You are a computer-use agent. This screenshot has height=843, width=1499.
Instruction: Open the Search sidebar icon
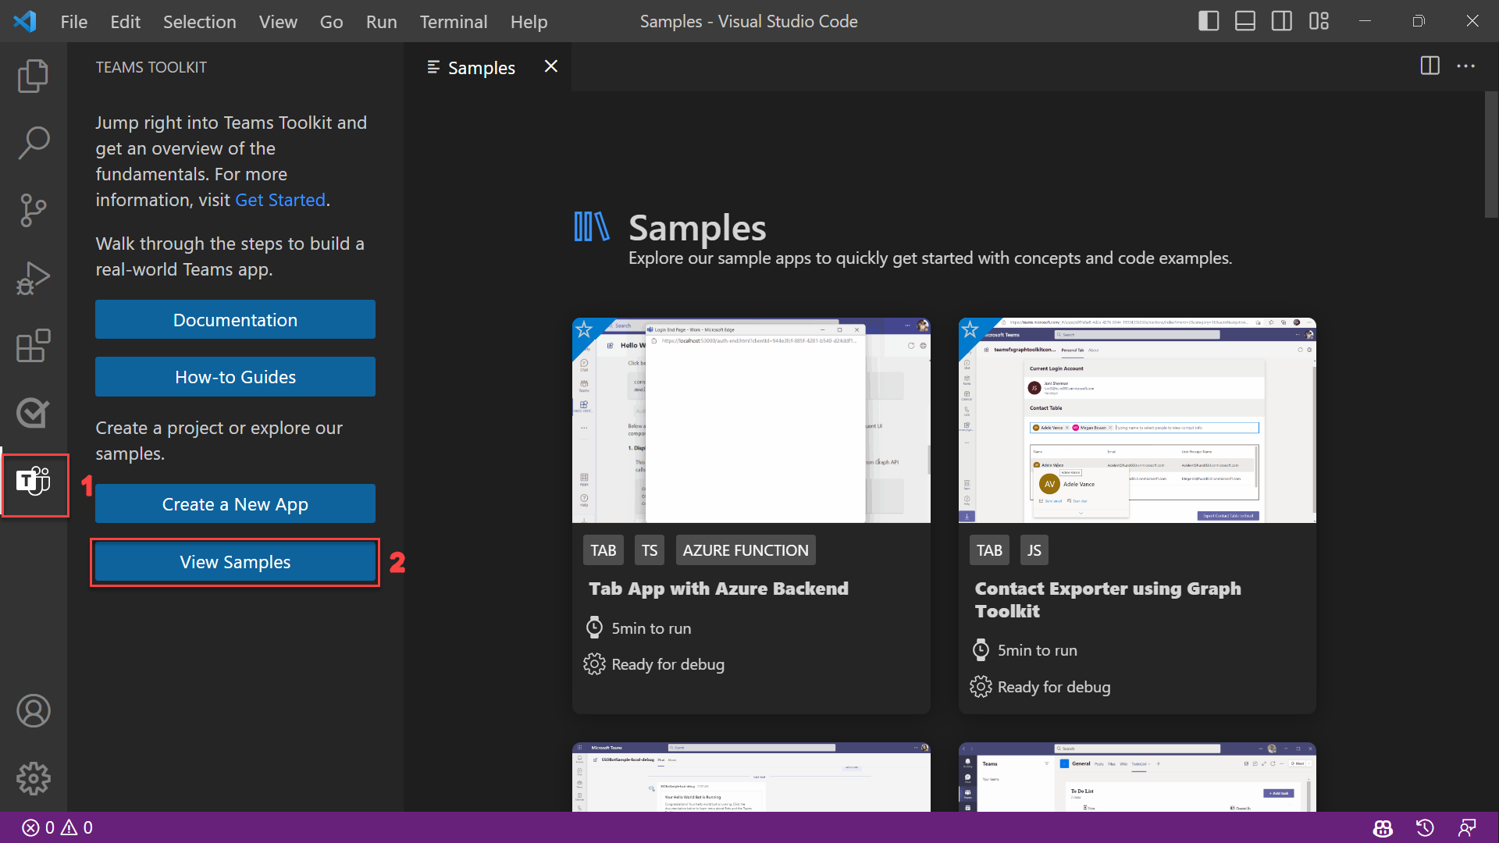pos(33,142)
